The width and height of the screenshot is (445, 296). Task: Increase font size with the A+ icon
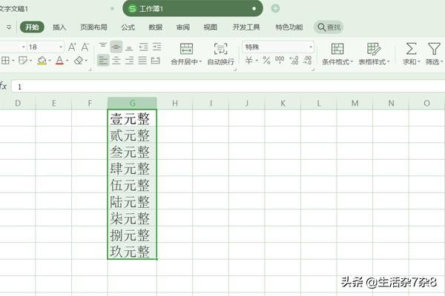pos(72,47)
